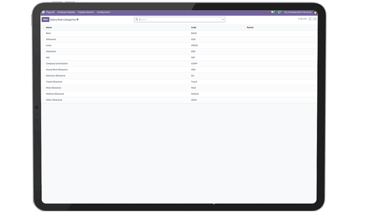
Task: Open the Configuration menu
Action: click(103, 12)
